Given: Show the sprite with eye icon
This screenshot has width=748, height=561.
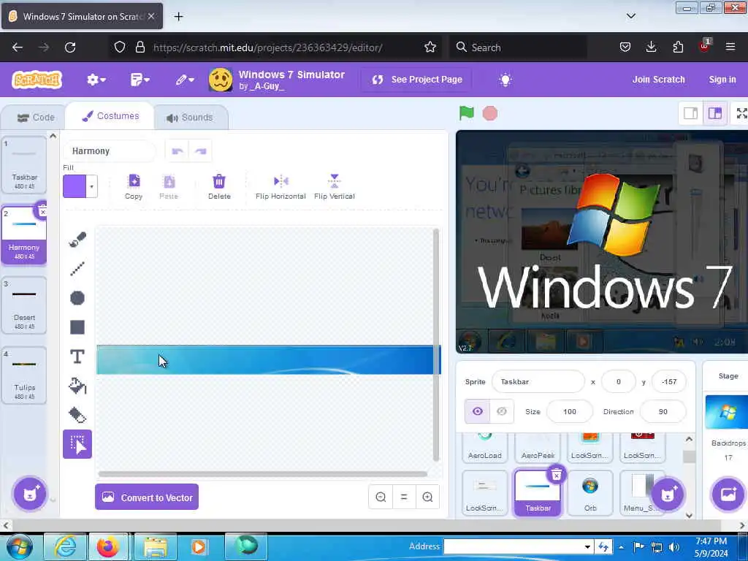Looking at the screenshot, I should tap(478, 411).
